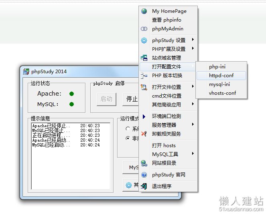Screen dimensions: 266x214
Task: Open phpMyAdmin from the menu
Action: (x=168, y=29)
